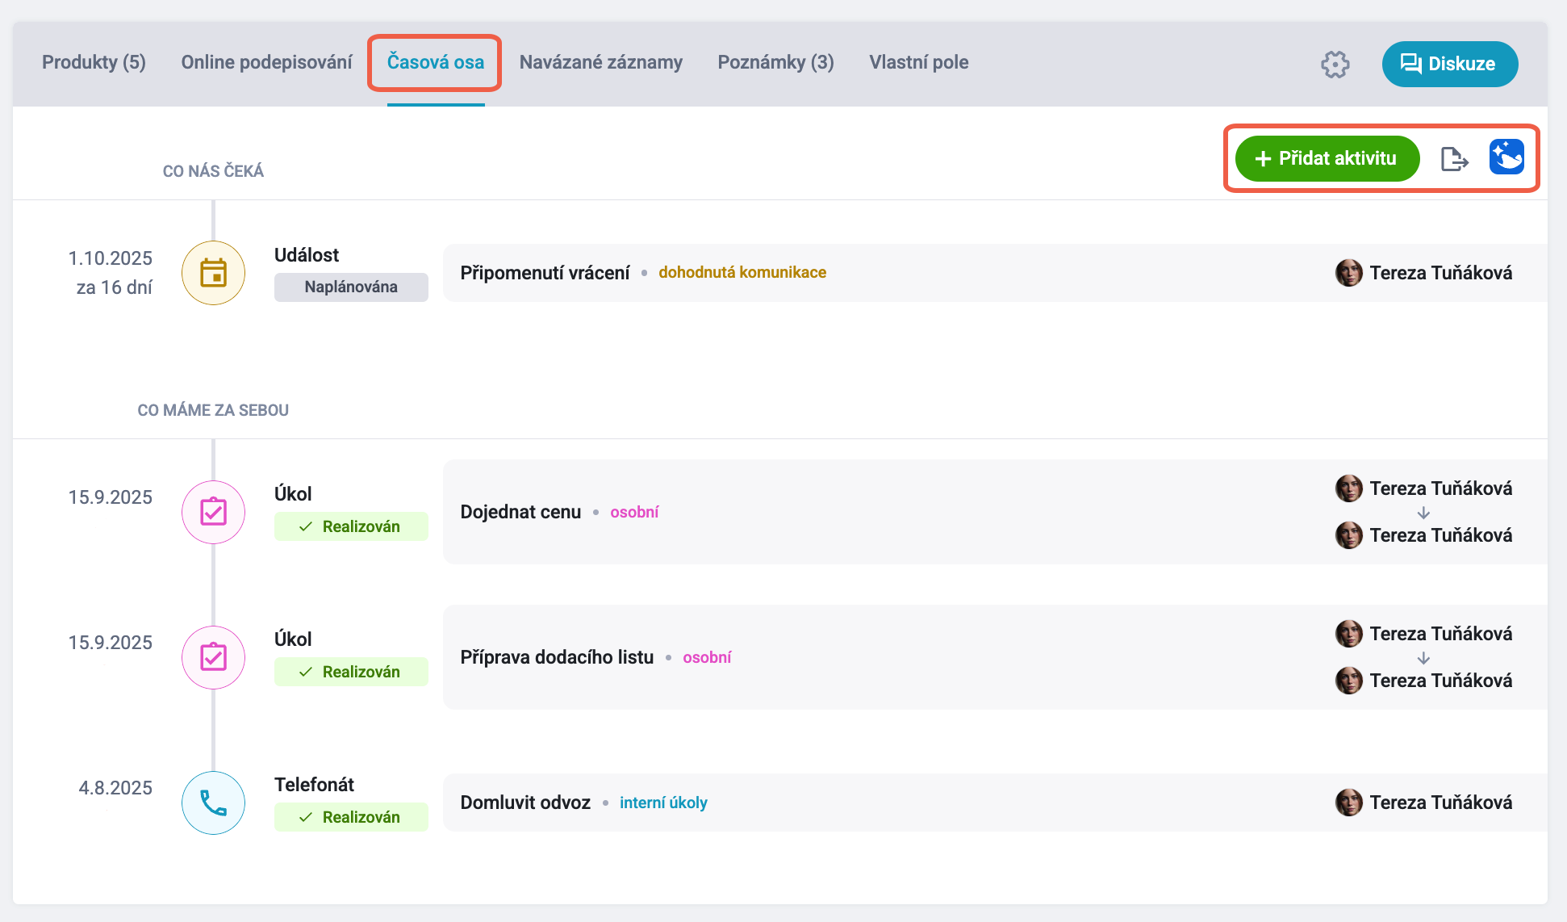The height and width of the screenshot is (922, 1567).
Task: Select the Časová osa tab
Action: [x=436, y=62]
